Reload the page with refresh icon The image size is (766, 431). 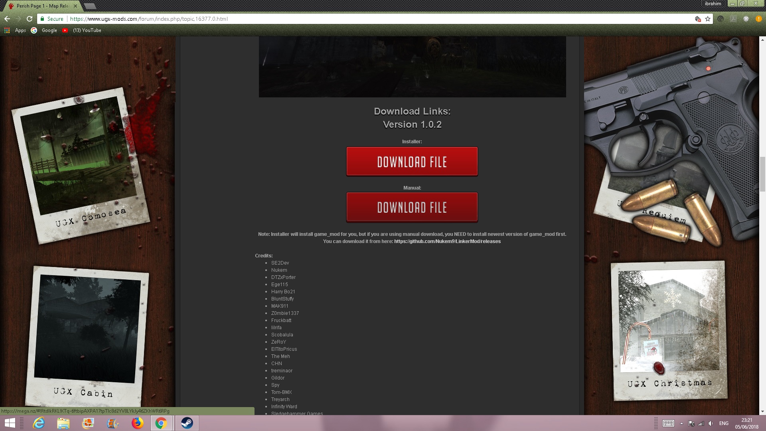pyautogui.click(x=29, y=19)
